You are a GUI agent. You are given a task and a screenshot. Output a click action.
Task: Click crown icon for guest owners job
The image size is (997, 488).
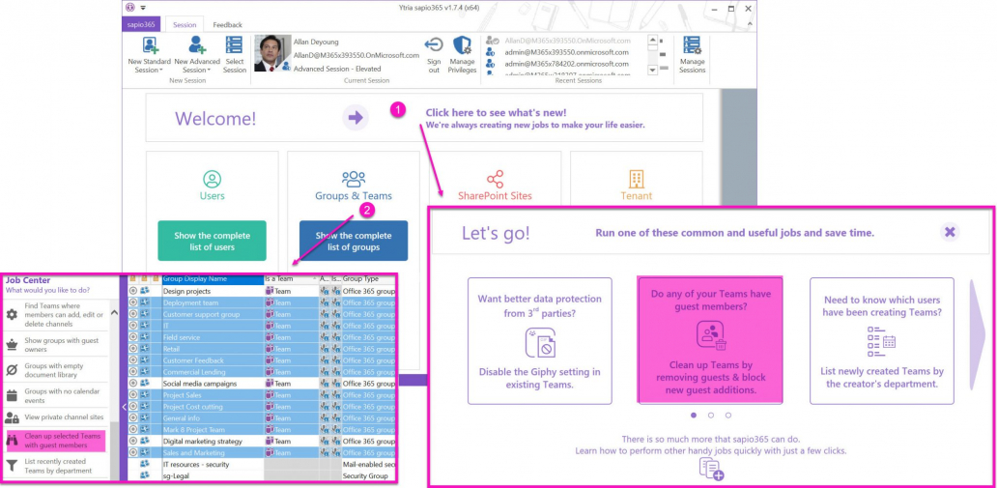click(12, 344)
